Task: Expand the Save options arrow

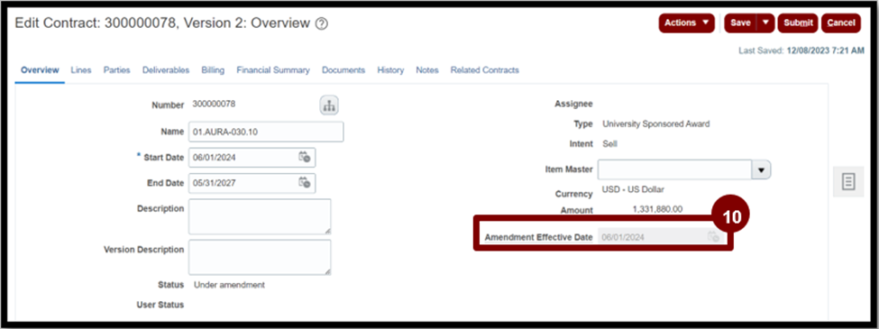Action: [765, 23]
